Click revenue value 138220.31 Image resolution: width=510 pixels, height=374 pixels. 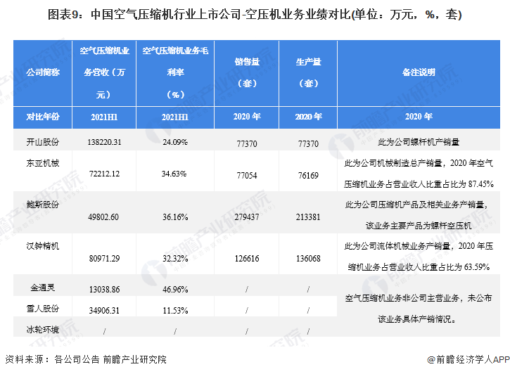104,142
